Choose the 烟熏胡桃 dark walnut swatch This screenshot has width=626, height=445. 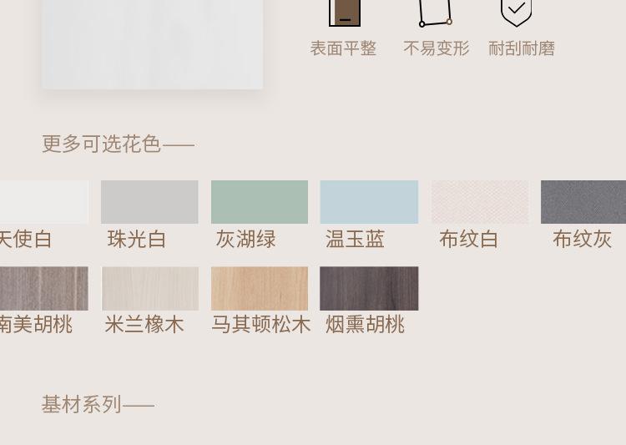tap(369, 288)
